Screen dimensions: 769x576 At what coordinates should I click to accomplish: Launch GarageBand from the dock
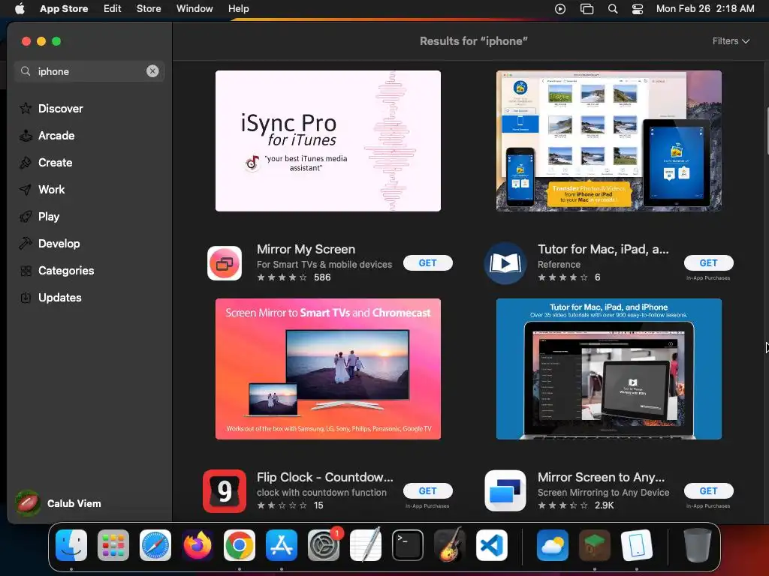450,545
